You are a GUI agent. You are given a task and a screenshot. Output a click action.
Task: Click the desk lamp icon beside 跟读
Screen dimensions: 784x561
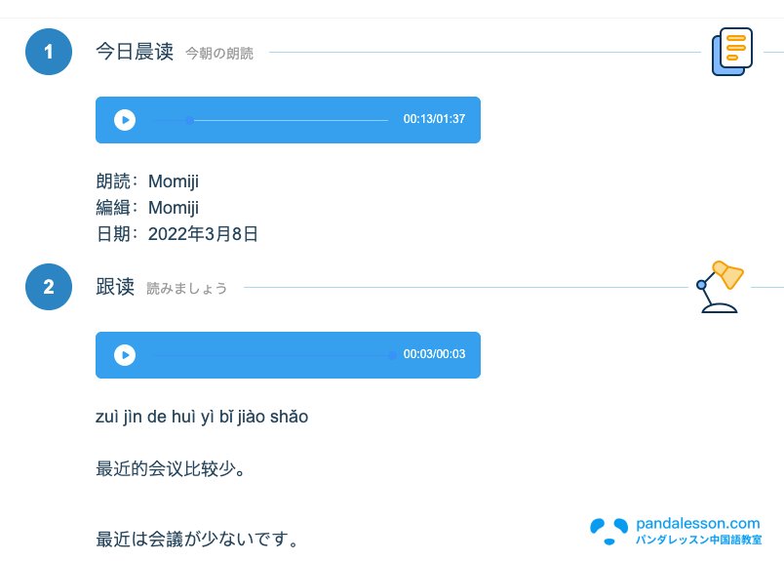point(720,287)
